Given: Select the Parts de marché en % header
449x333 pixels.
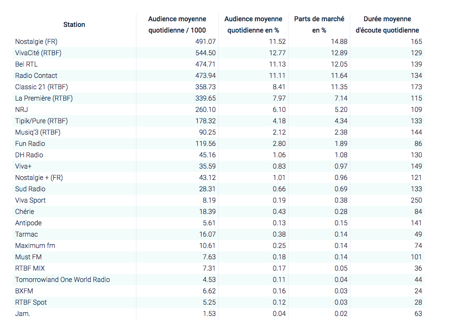Looking at the screenshot, I should coord(319,25).
